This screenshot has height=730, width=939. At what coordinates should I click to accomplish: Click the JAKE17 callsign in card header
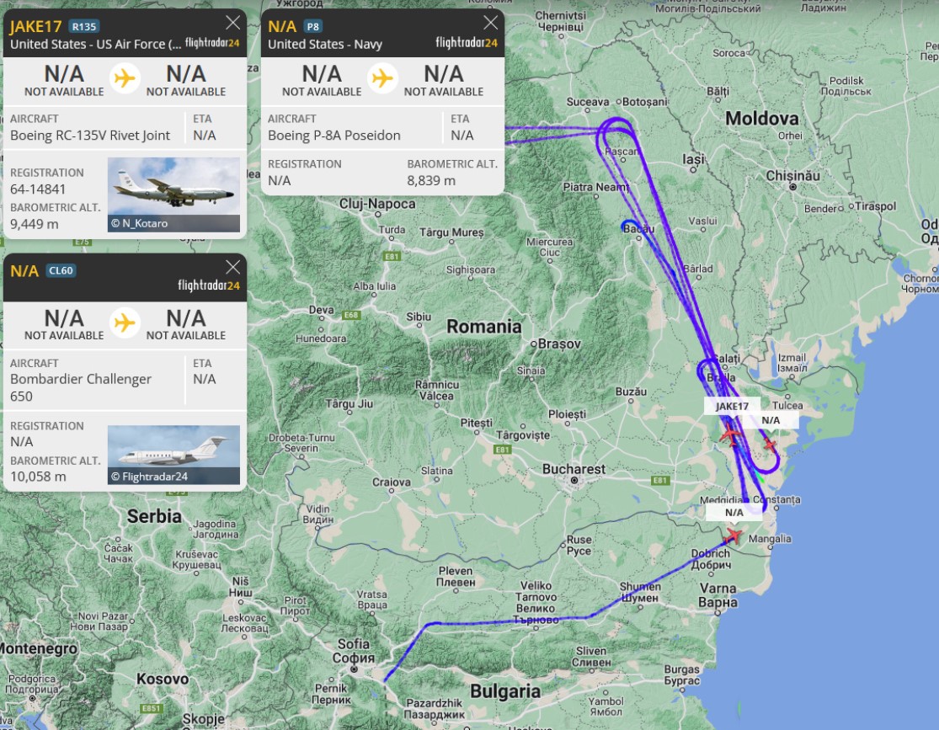coord(36,26)
